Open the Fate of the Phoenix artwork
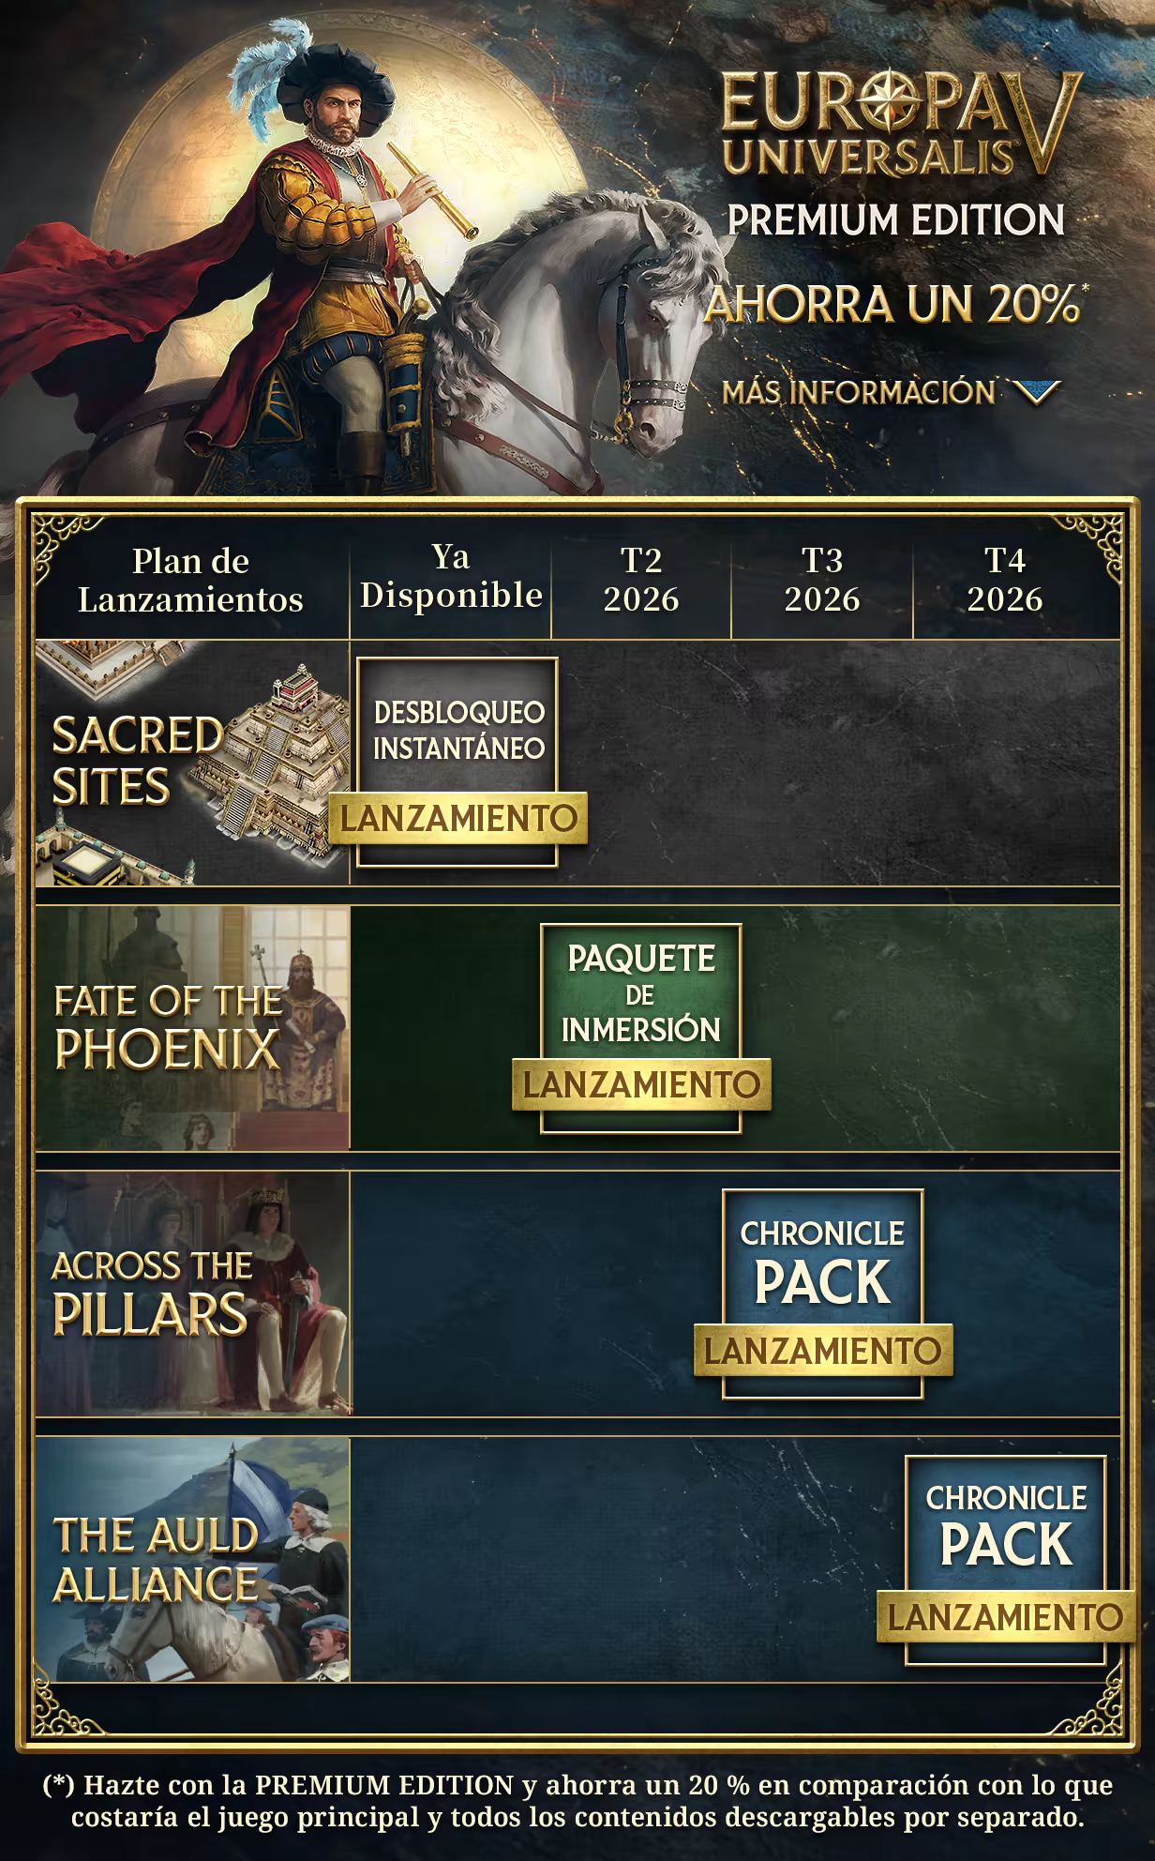1155x1861 pixels. (x=192, y=1028)
